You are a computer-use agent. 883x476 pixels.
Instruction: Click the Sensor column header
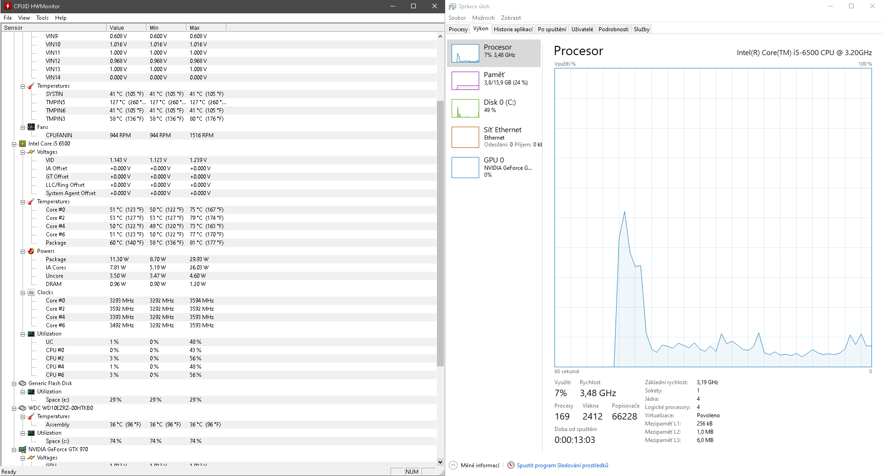(x=54, y=28)
